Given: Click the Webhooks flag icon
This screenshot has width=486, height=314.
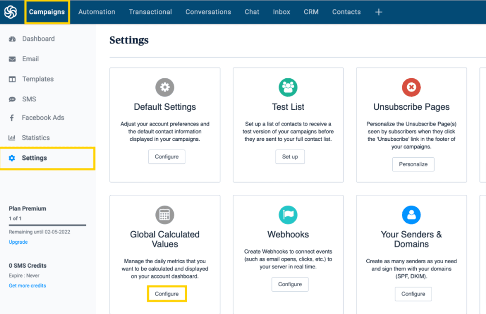Looking at the screenshot, I should pos(288,215).
